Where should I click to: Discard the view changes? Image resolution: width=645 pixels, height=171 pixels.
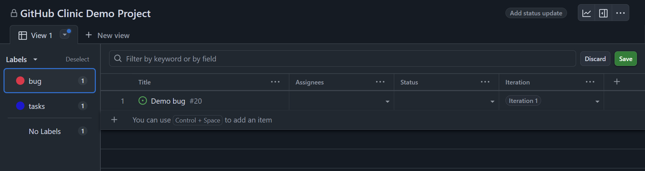click(595, 59)
